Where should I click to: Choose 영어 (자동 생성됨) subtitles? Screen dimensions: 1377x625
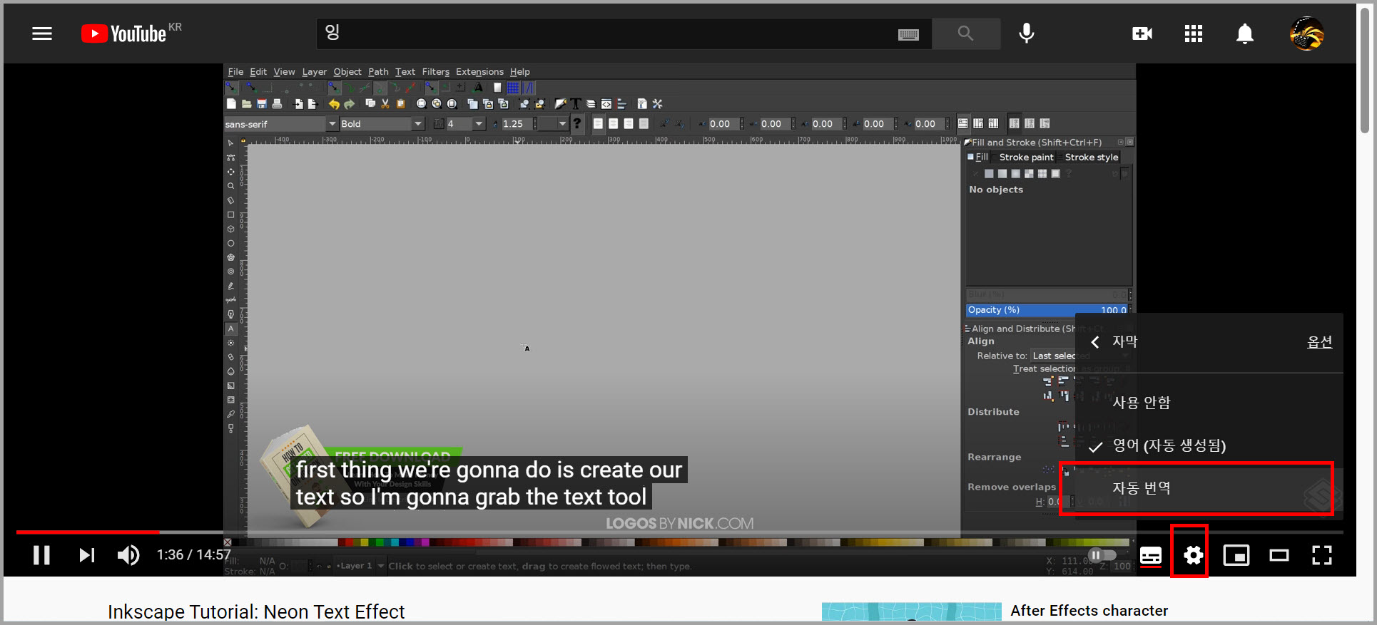coord(1209,446)
